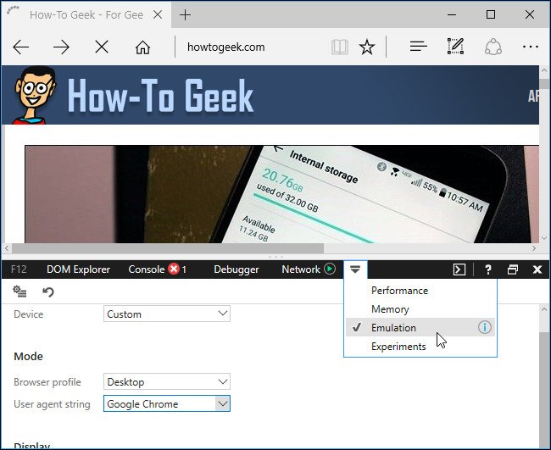Show the console panel icon in F12 toolbar

[x=459, y=269]
